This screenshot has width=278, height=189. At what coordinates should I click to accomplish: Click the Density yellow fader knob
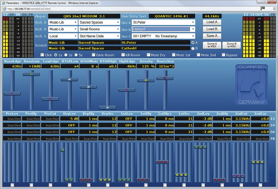[x=146, y=80]
